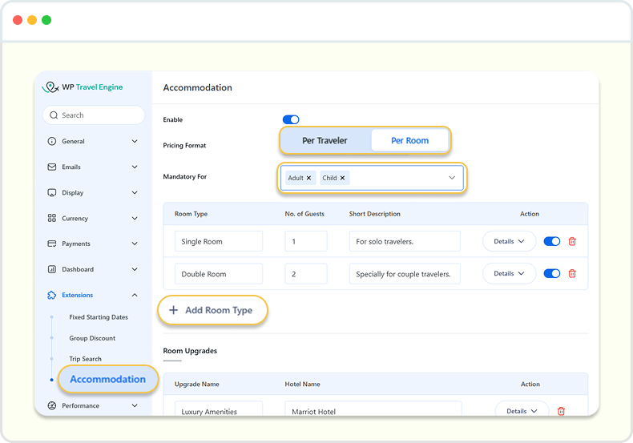Viewport: 633px width, 443px height.
Task: Click the search magnifier icon
Action: [x=54, y=115]
